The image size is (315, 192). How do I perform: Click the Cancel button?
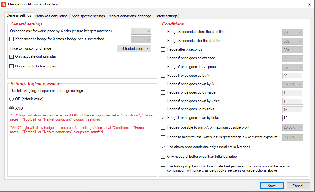[x=298, y=186]
